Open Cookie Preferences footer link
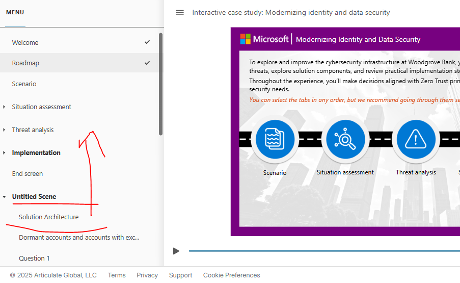This screenshot has height=283, width=460. (231, 275)
